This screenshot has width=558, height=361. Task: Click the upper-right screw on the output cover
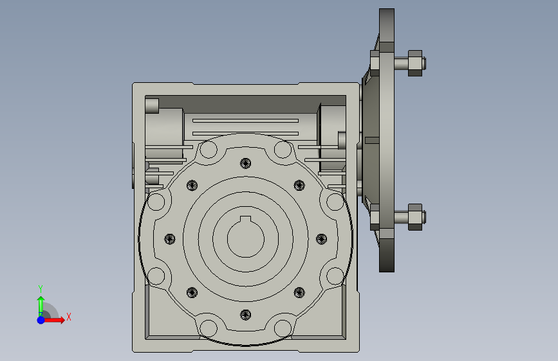click(299, 186)
